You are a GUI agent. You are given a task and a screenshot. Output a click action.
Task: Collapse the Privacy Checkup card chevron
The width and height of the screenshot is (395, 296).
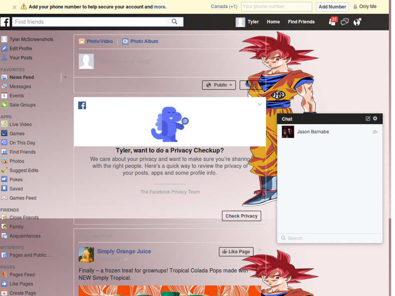(x=260, y=104)
